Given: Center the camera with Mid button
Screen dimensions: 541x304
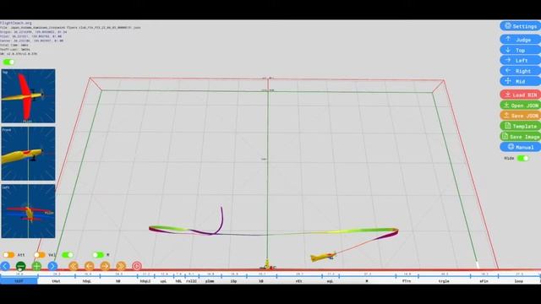Looking at the screenshot, I should tap(521, 81).
